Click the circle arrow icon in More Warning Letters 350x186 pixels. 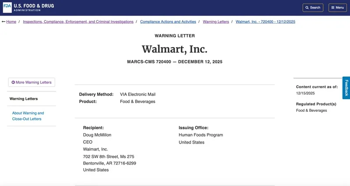pos(13,82)
